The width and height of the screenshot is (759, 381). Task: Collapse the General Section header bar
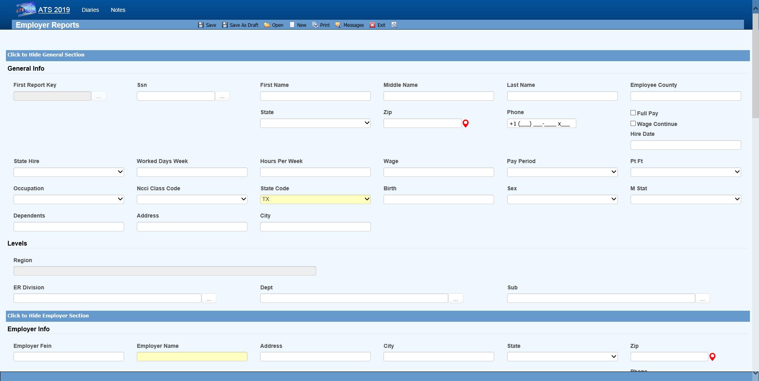[x=46, y=55]
